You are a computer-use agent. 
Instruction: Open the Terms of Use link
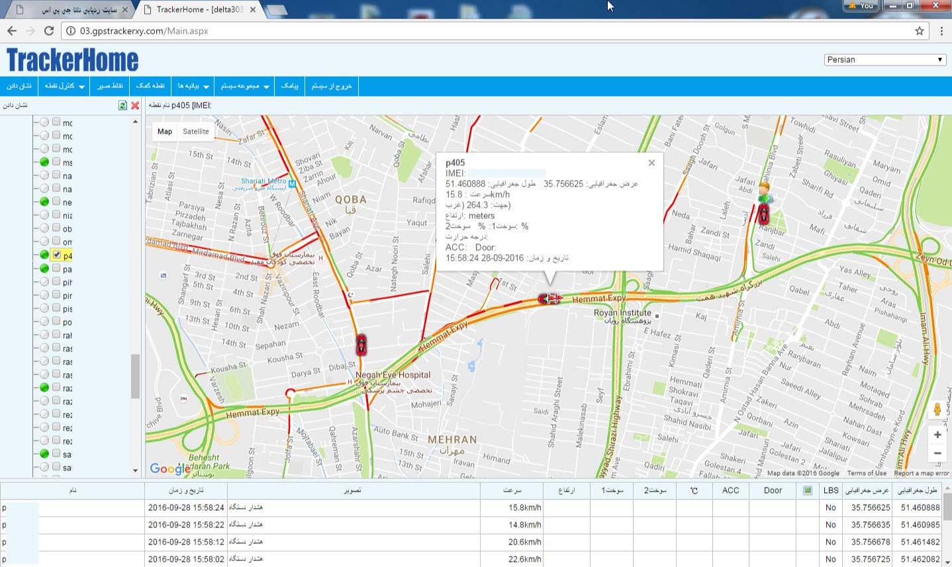pos(867,473)
